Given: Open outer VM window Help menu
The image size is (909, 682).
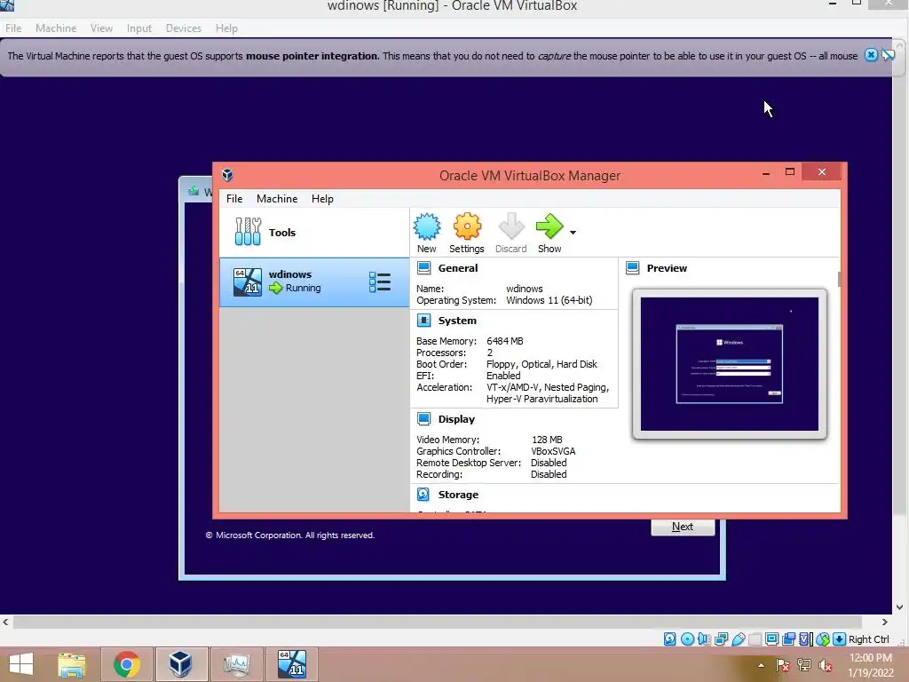Looking at the screenshot, I should pos(226,28).
